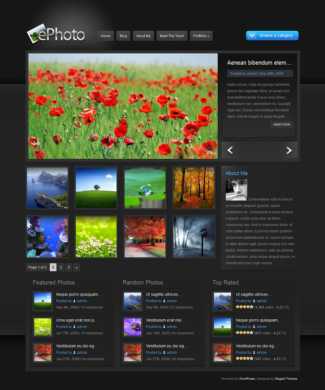325x390 pixels.
Task: Click star rating with 1,361 votes
Action: click(244, 307)
